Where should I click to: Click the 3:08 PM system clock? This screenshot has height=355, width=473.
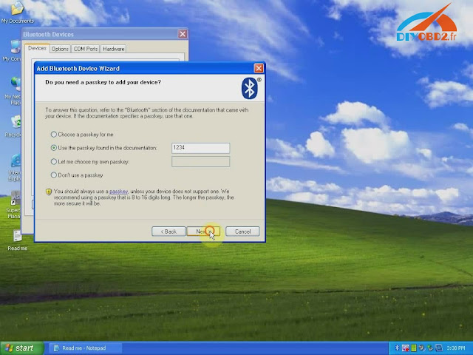[x=456, y=348]
